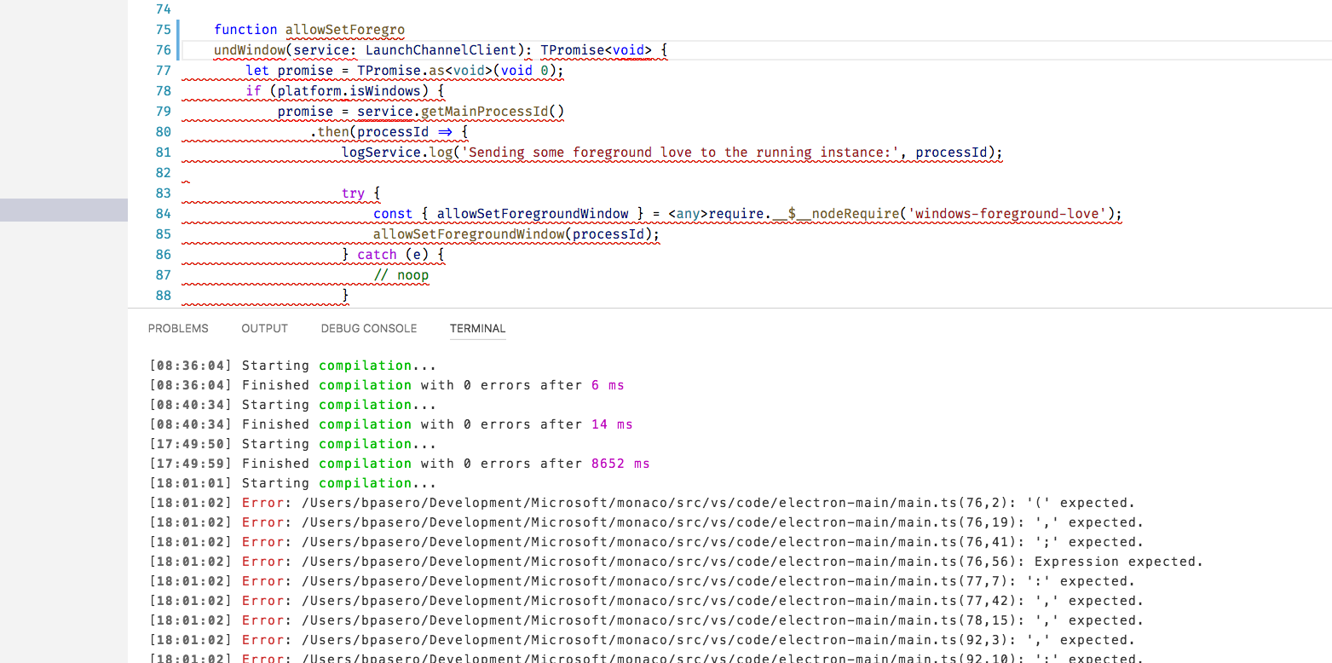1332x663 pixels.
Task: Click 'allowSetForegroundWindow(processId);' on line 85
Action: 516,234
